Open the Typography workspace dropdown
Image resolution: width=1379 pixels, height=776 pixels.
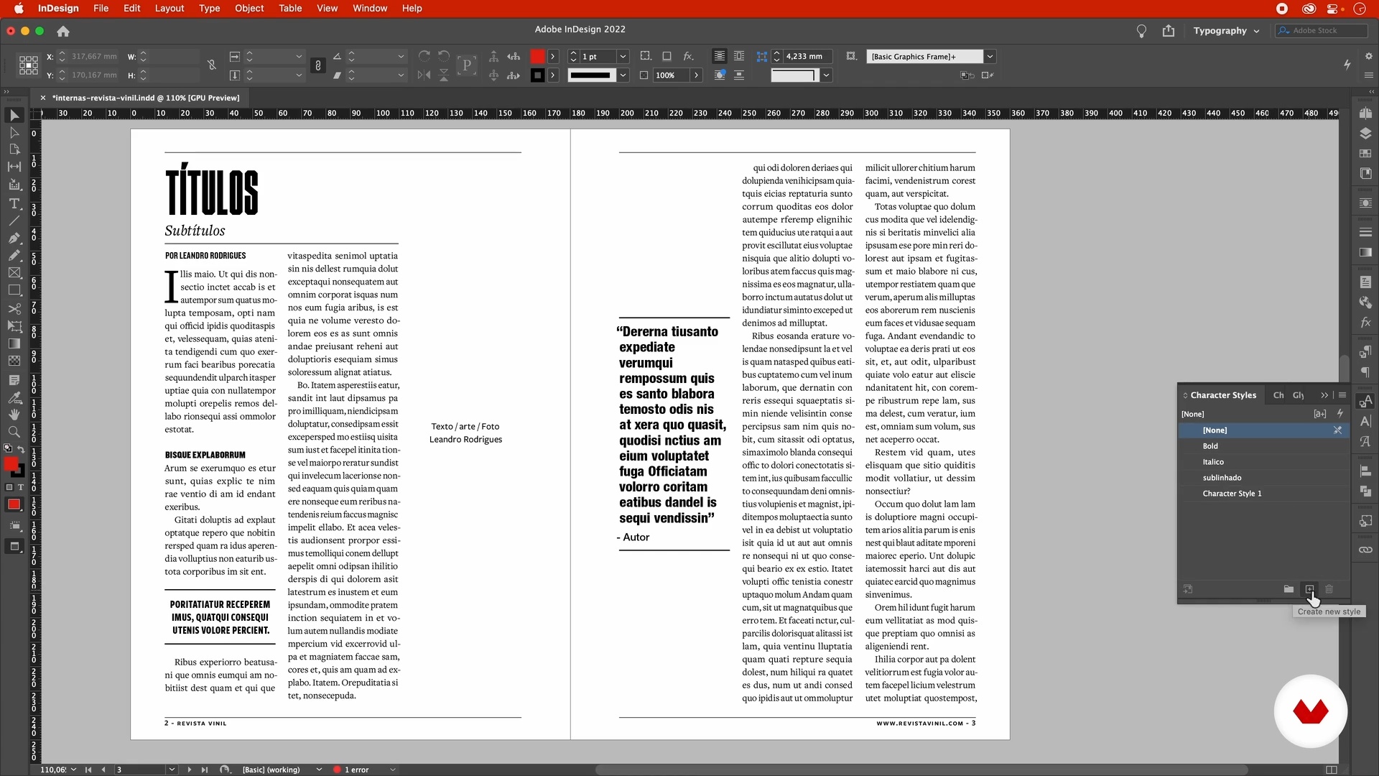pos(1226,31)
